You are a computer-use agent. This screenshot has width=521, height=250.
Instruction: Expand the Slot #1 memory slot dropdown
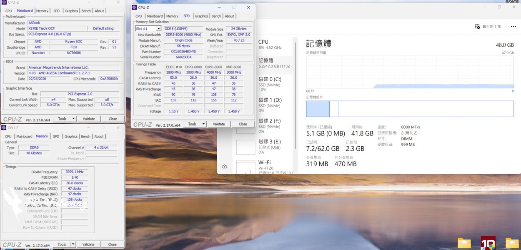pos(158,29)
